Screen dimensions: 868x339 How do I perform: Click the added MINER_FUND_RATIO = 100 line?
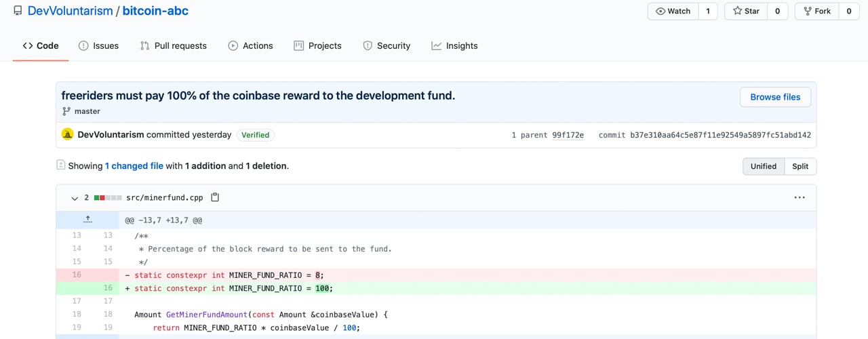tap(467, 287)
